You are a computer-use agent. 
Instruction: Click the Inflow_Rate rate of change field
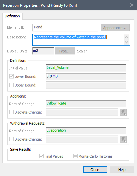coord(86,104)
